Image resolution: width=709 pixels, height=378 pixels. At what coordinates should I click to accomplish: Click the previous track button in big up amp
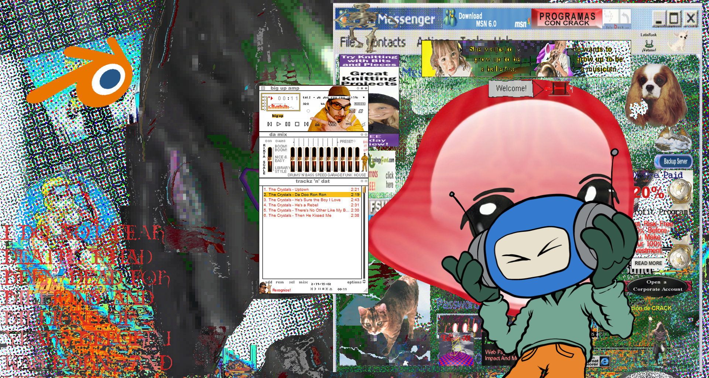[270, 124]
